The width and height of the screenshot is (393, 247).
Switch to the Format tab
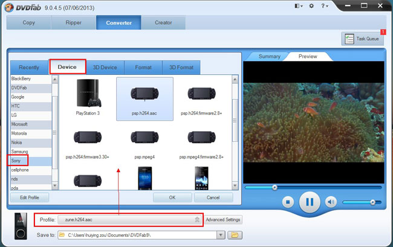click(x=143, y=67)
